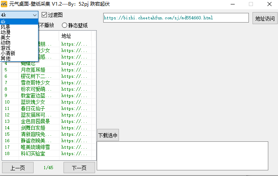Click the 地址访问 button
The width and height of the screenshot is (278, 176).
tap(265, 18)
